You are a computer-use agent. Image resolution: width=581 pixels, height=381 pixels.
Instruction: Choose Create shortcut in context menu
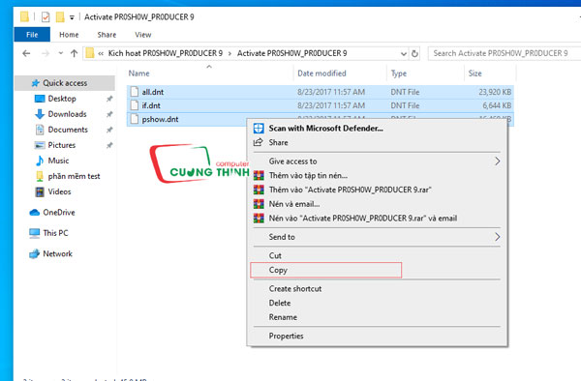(x=377, y=288)
